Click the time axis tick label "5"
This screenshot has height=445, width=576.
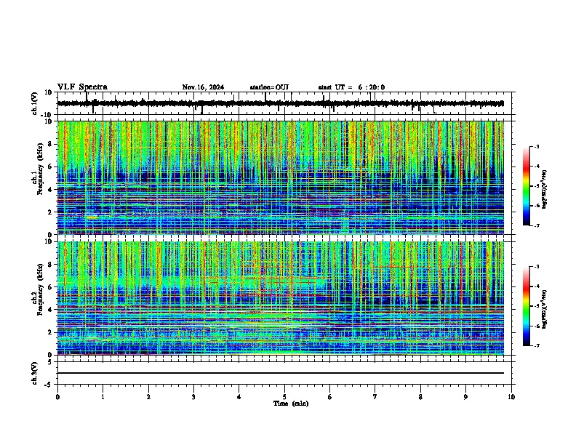(x=284, y=397)
